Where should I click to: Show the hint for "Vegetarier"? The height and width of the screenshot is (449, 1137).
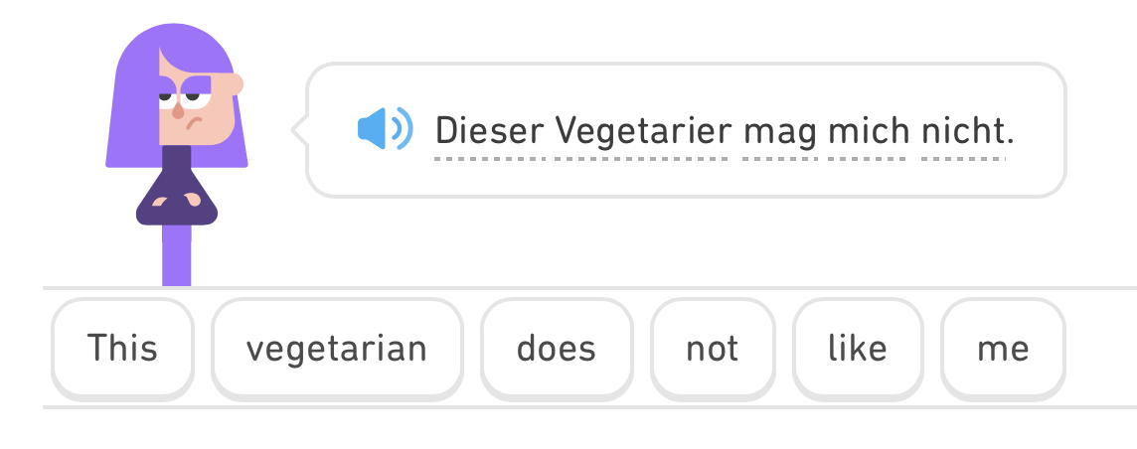641,130
